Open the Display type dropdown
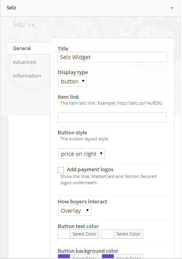 (73, 81)
